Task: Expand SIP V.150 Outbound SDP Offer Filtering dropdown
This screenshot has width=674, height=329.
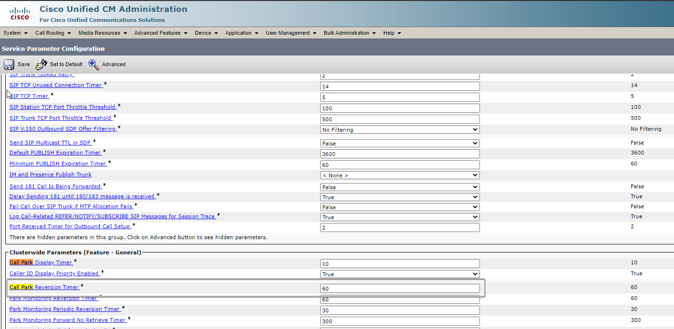Action: (x=400, y=130)
